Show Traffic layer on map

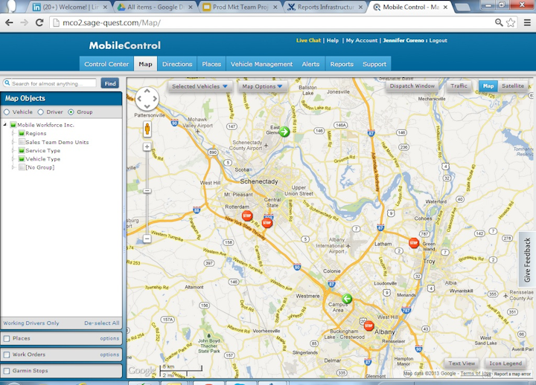(x=459, y=86)
